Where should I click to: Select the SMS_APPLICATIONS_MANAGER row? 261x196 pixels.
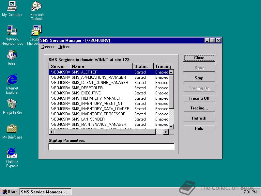pos(109,77)
